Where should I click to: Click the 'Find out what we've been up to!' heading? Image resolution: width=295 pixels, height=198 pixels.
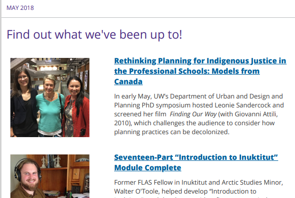pos(94,35)
